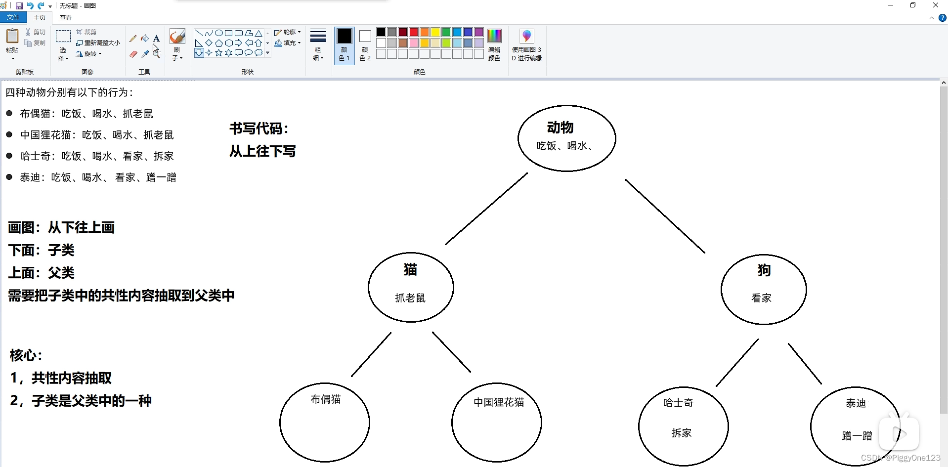
Task: Select the Magnifier tool
Action: pyautogui.click(x=156, y=54)
